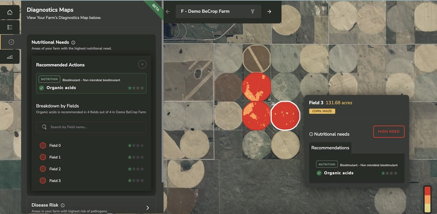Click the search magnifier icon
The height and width of the screenshot is (214, 437).
click(44, 127)
